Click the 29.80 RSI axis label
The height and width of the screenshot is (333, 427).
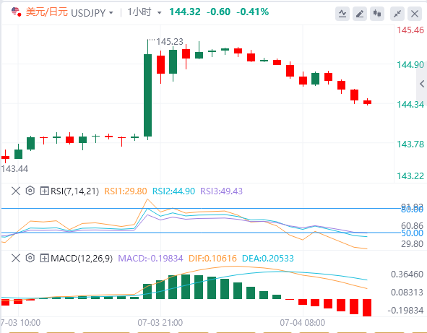point(413,243)
